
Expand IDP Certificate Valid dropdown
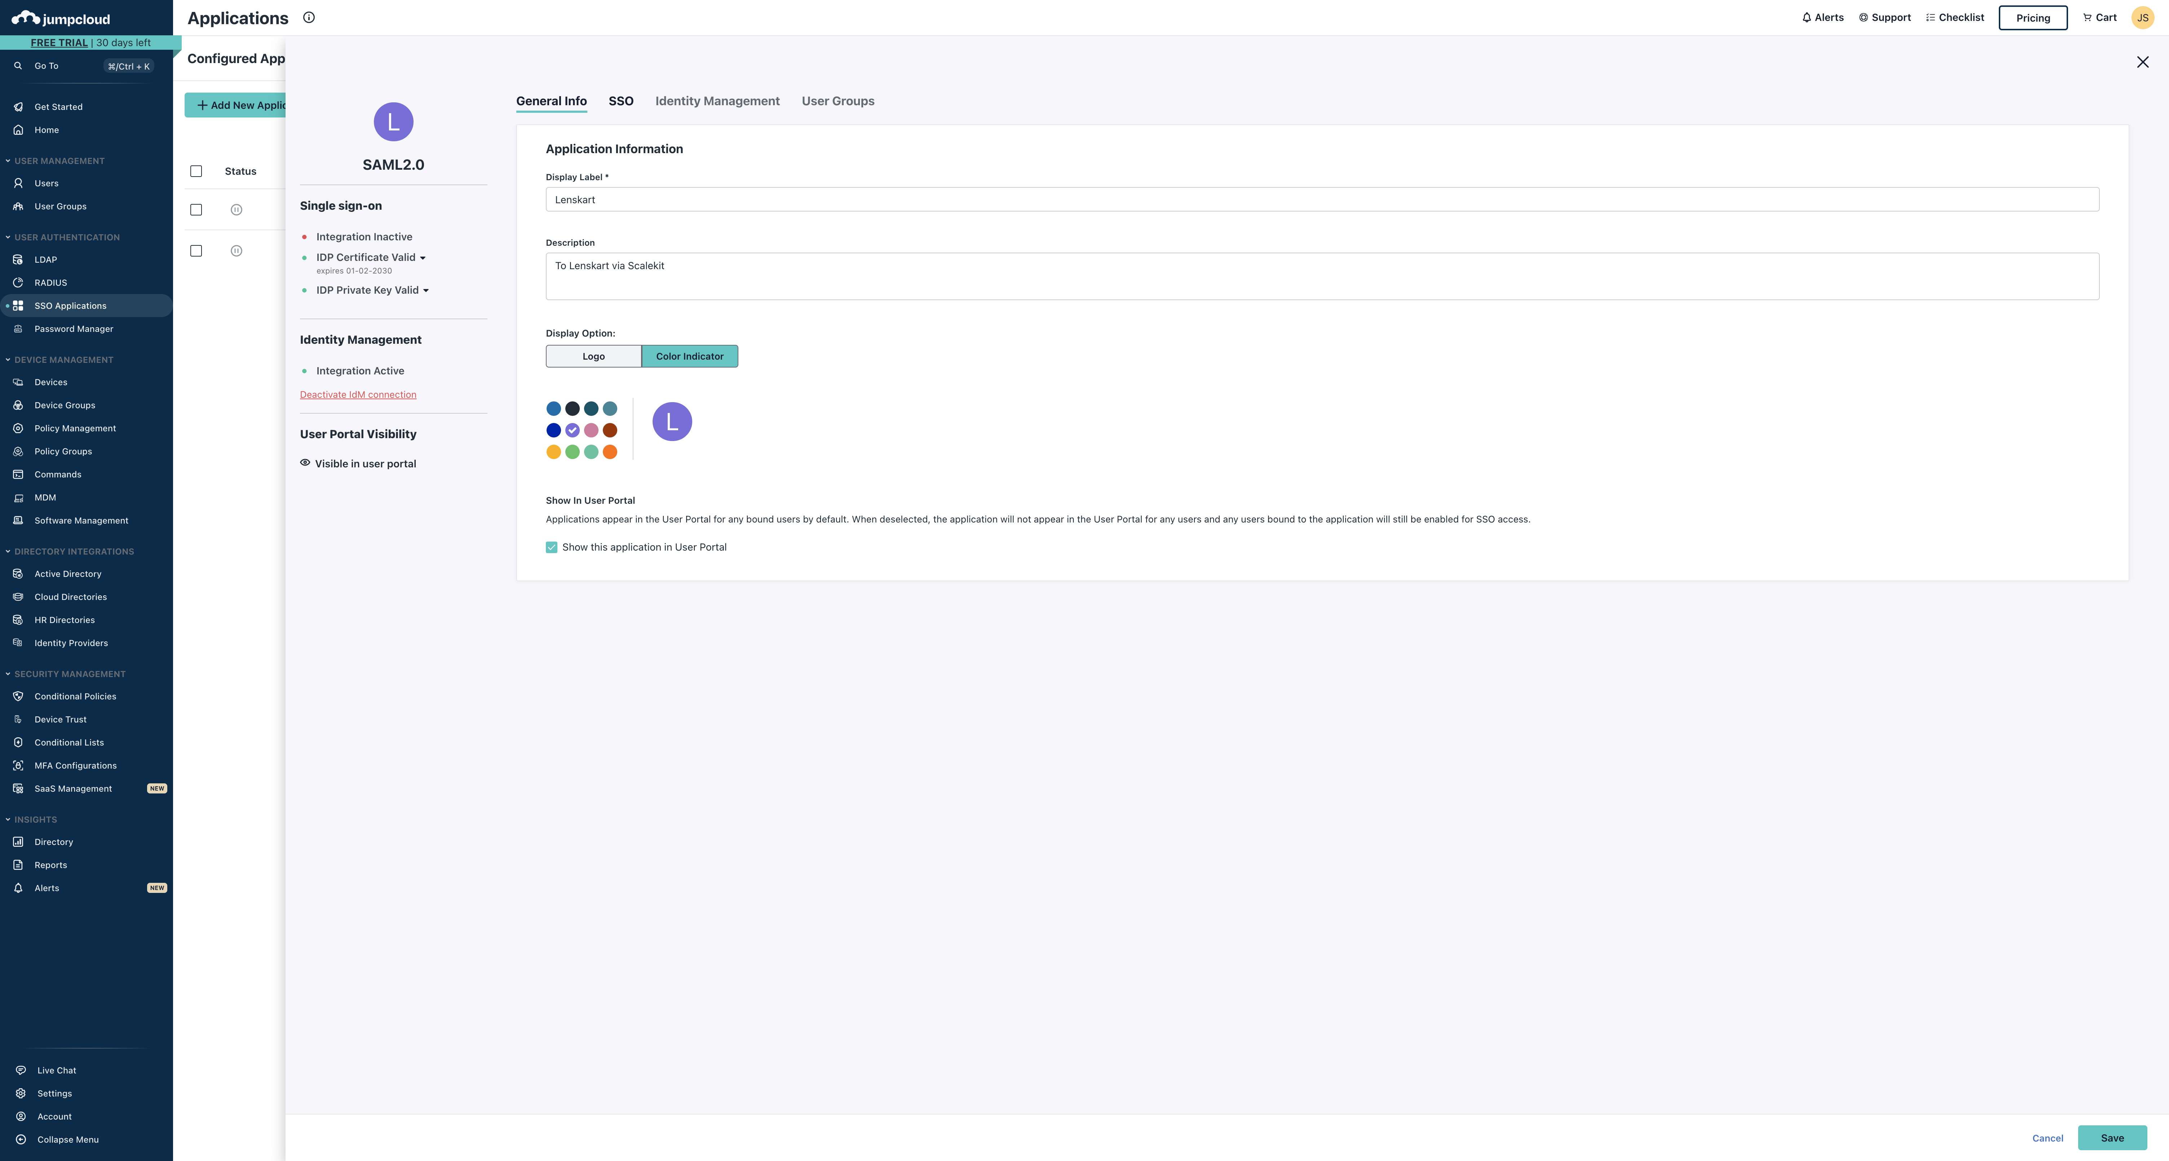[x=423, y=258]
